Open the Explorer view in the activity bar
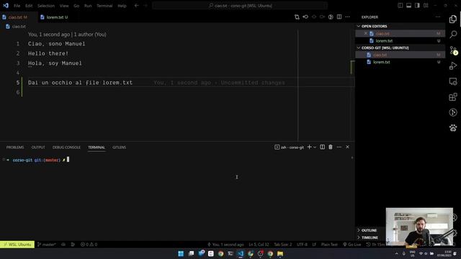Screen dimensions: 461x259 453,19
